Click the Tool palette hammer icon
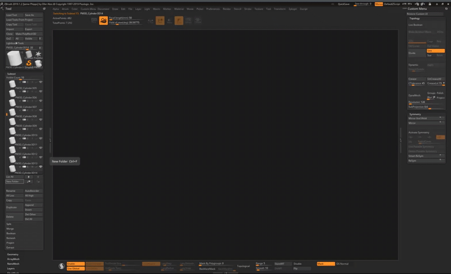The height and width of the screenshot is (274, 451). [x=2, y=9]
